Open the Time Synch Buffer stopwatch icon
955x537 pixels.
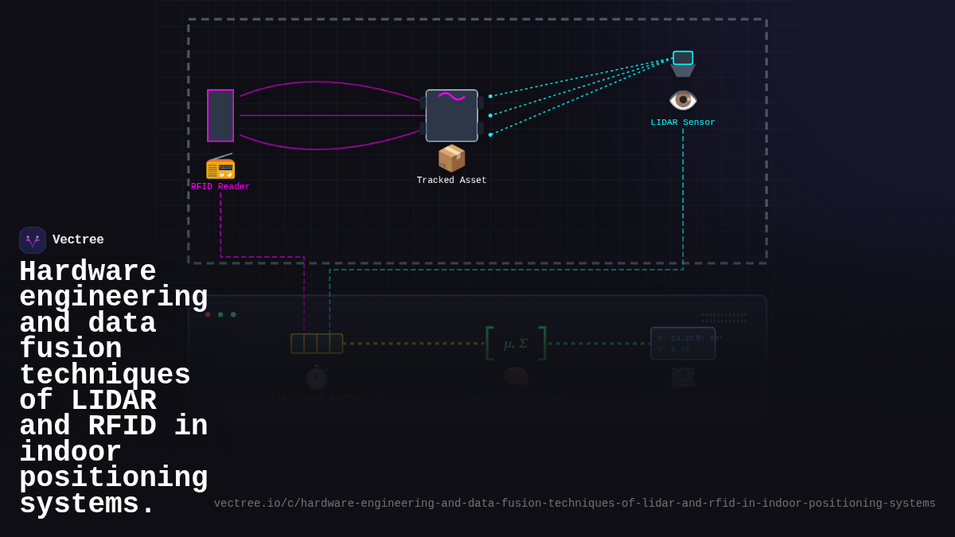[316, 377]
